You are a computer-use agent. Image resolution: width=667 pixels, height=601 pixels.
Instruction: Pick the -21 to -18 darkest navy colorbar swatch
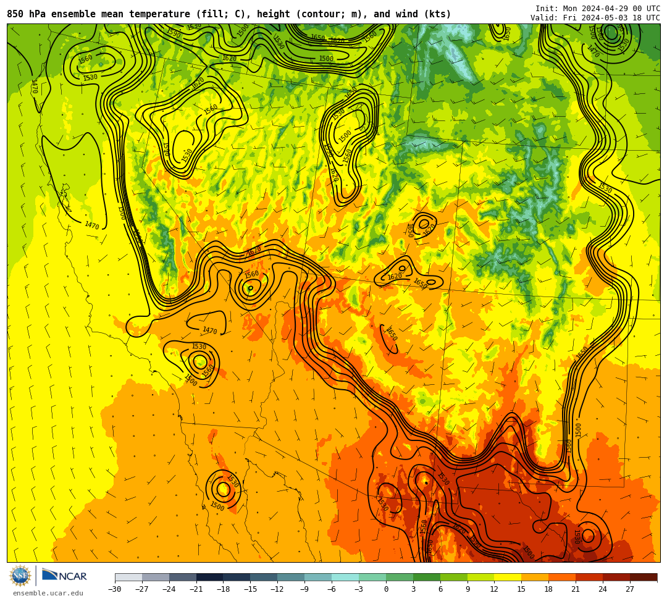(x=210, y=577)
